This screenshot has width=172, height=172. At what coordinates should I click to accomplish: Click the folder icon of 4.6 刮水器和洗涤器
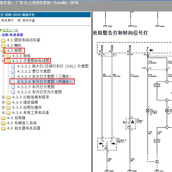pos(3,128)
